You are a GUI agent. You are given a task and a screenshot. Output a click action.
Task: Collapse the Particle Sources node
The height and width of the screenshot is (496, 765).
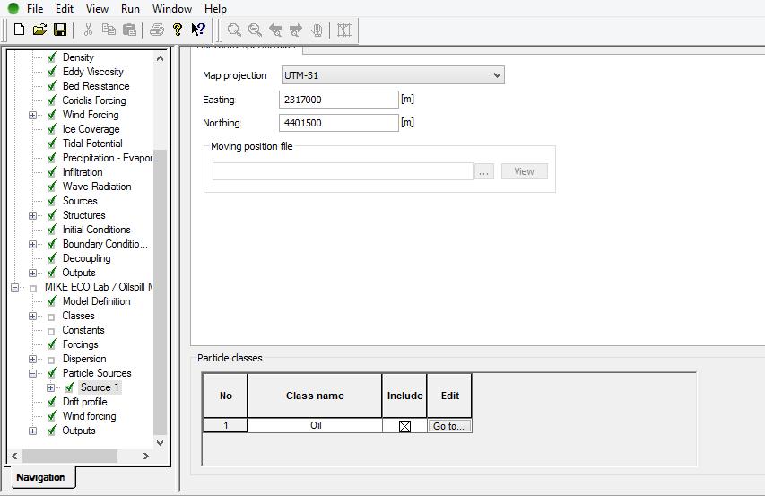click(32, 374)
